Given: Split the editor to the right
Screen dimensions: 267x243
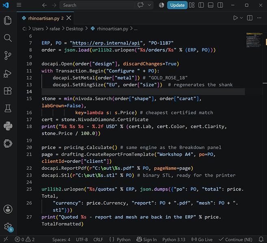Looking at the screenshot, I should click(250, 18).
